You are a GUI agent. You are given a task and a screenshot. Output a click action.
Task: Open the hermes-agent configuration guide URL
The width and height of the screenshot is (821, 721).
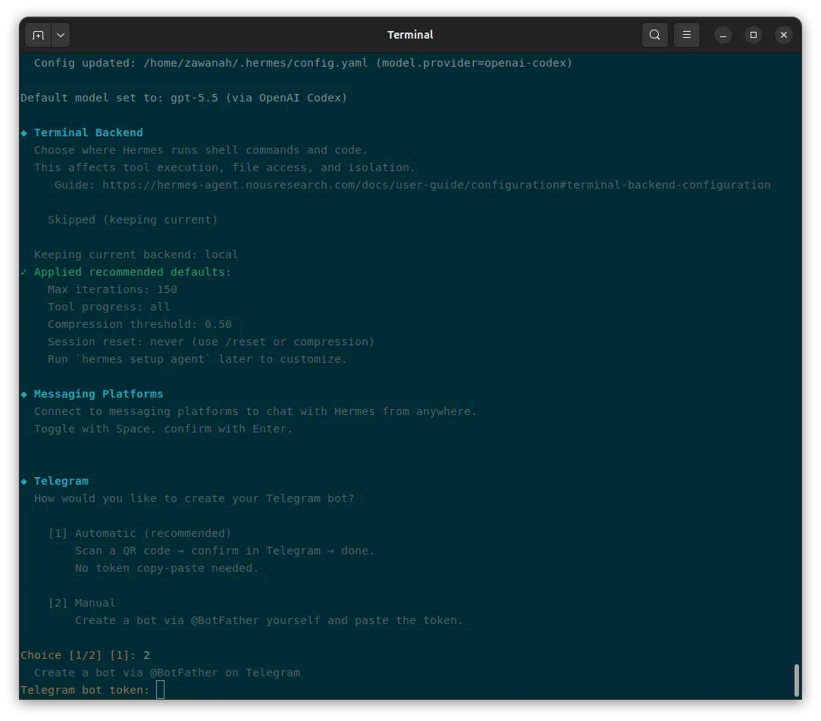click(x=436, y=185)
